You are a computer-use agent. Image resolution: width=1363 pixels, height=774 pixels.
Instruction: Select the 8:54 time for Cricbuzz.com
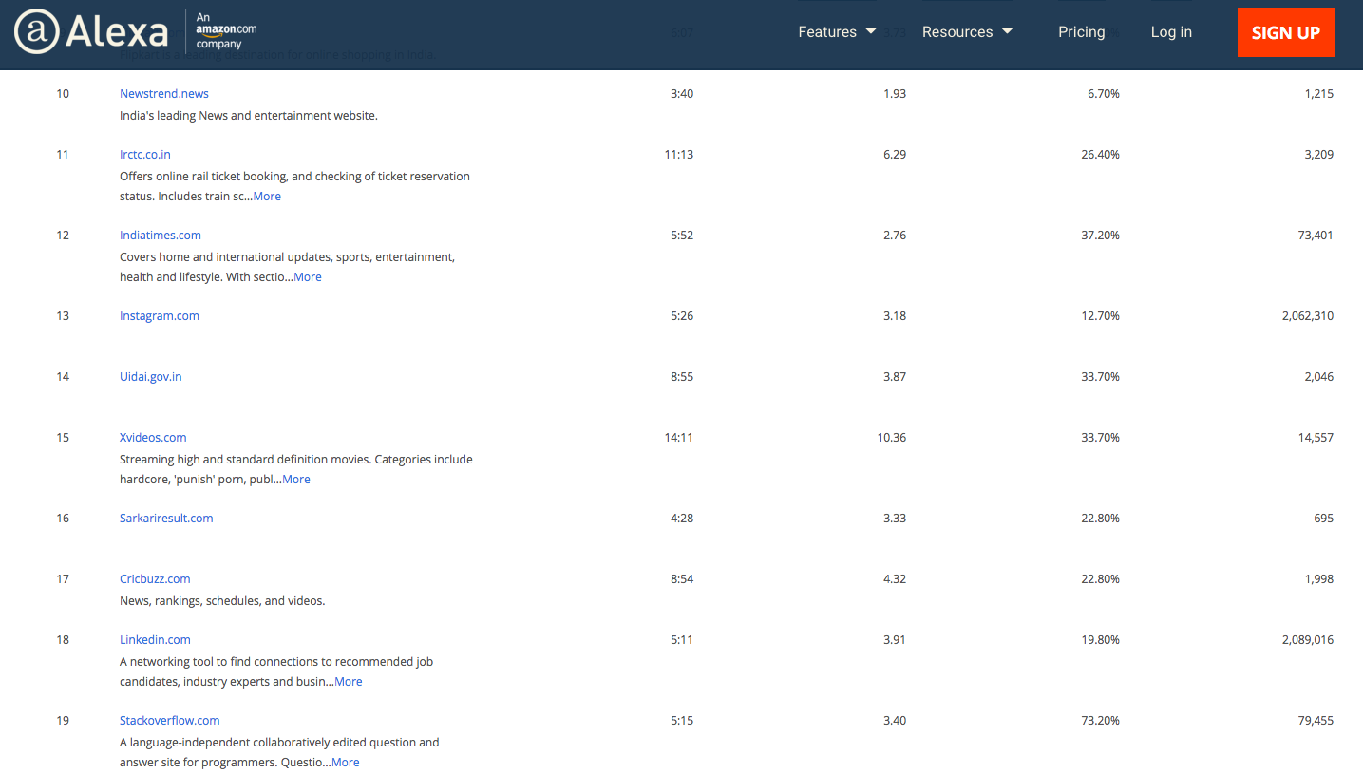tap(682, 578)
